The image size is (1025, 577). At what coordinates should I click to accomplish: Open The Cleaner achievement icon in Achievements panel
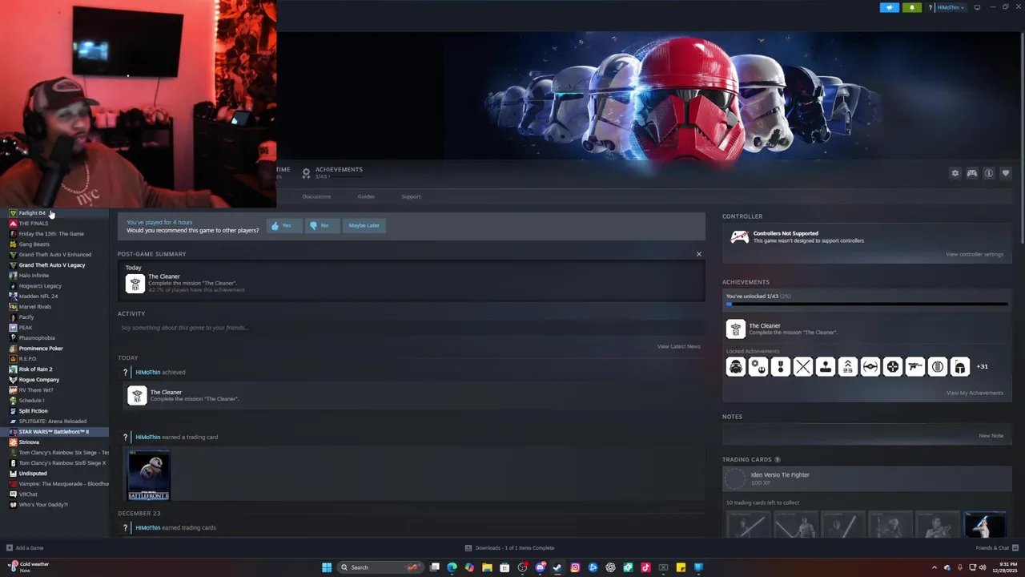(x=735, y=329)
